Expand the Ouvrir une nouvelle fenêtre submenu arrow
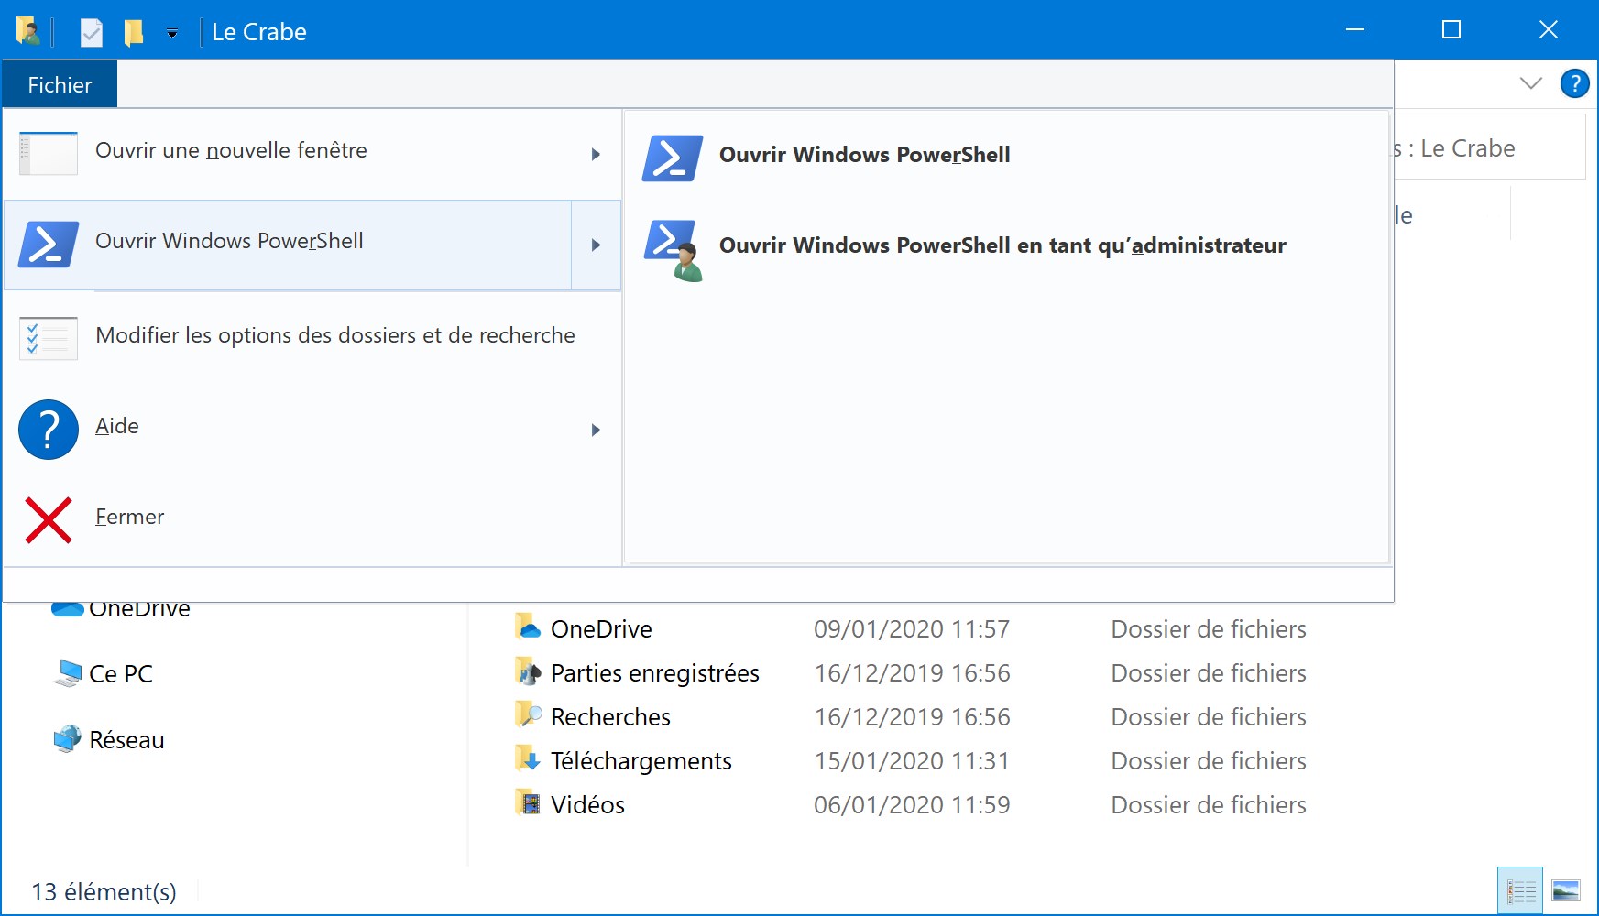The width and height of the screenshot is (1599, 916). tap(596, 154)
